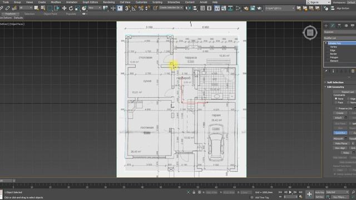The image size is (356, 200).
Task: Select the Link tool in main toolbar
Action: [1, 8]
